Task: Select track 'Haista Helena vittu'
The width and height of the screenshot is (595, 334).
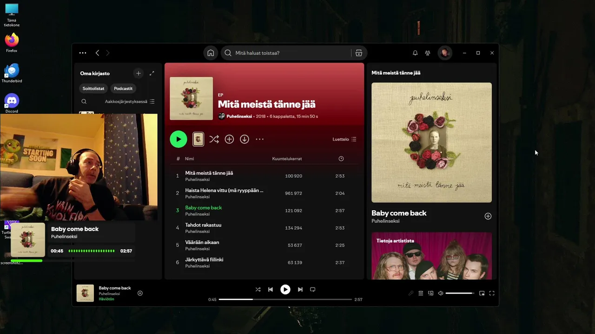Action: click(264, 193)
